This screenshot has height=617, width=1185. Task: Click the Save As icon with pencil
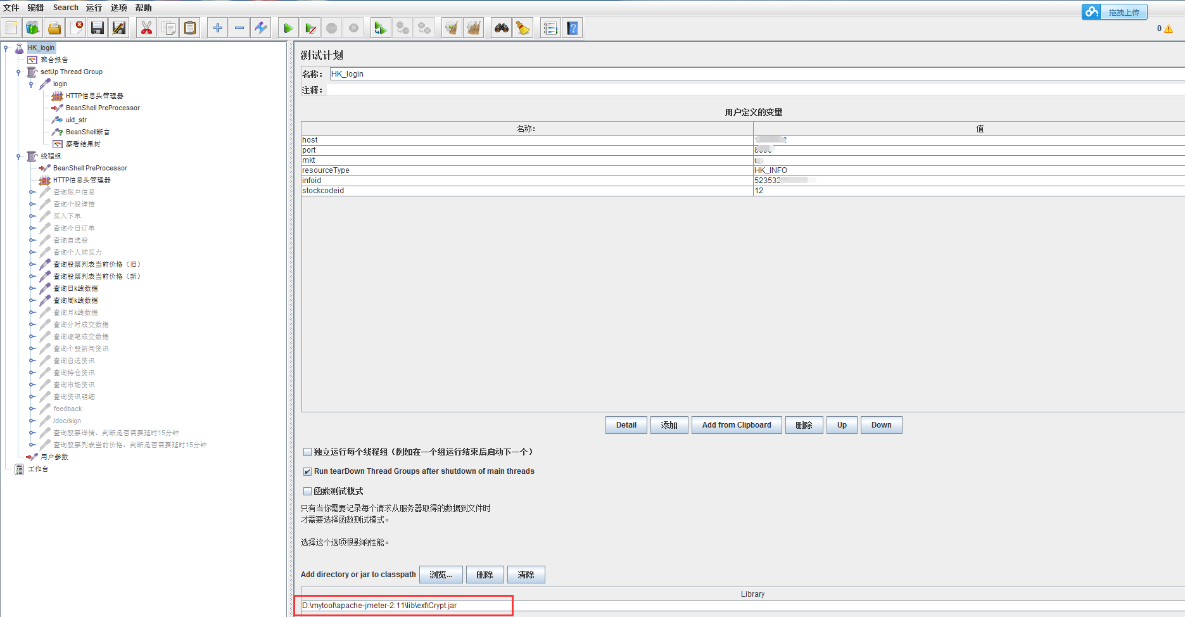(119, 28)
